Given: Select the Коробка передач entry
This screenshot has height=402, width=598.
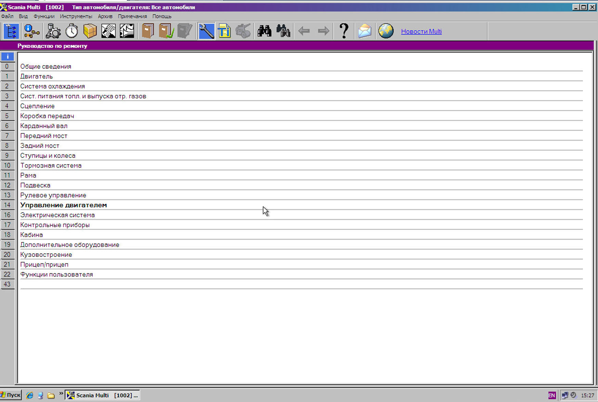Looking at the screenshot, I should tap(47, 116).
